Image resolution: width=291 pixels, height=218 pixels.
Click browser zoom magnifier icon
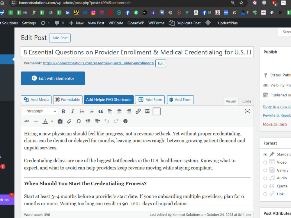click(233, 3)
